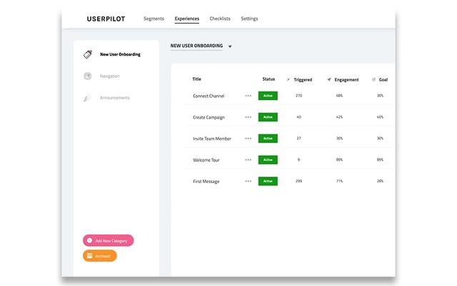Sort by the Engagement column header

[346, 79]
